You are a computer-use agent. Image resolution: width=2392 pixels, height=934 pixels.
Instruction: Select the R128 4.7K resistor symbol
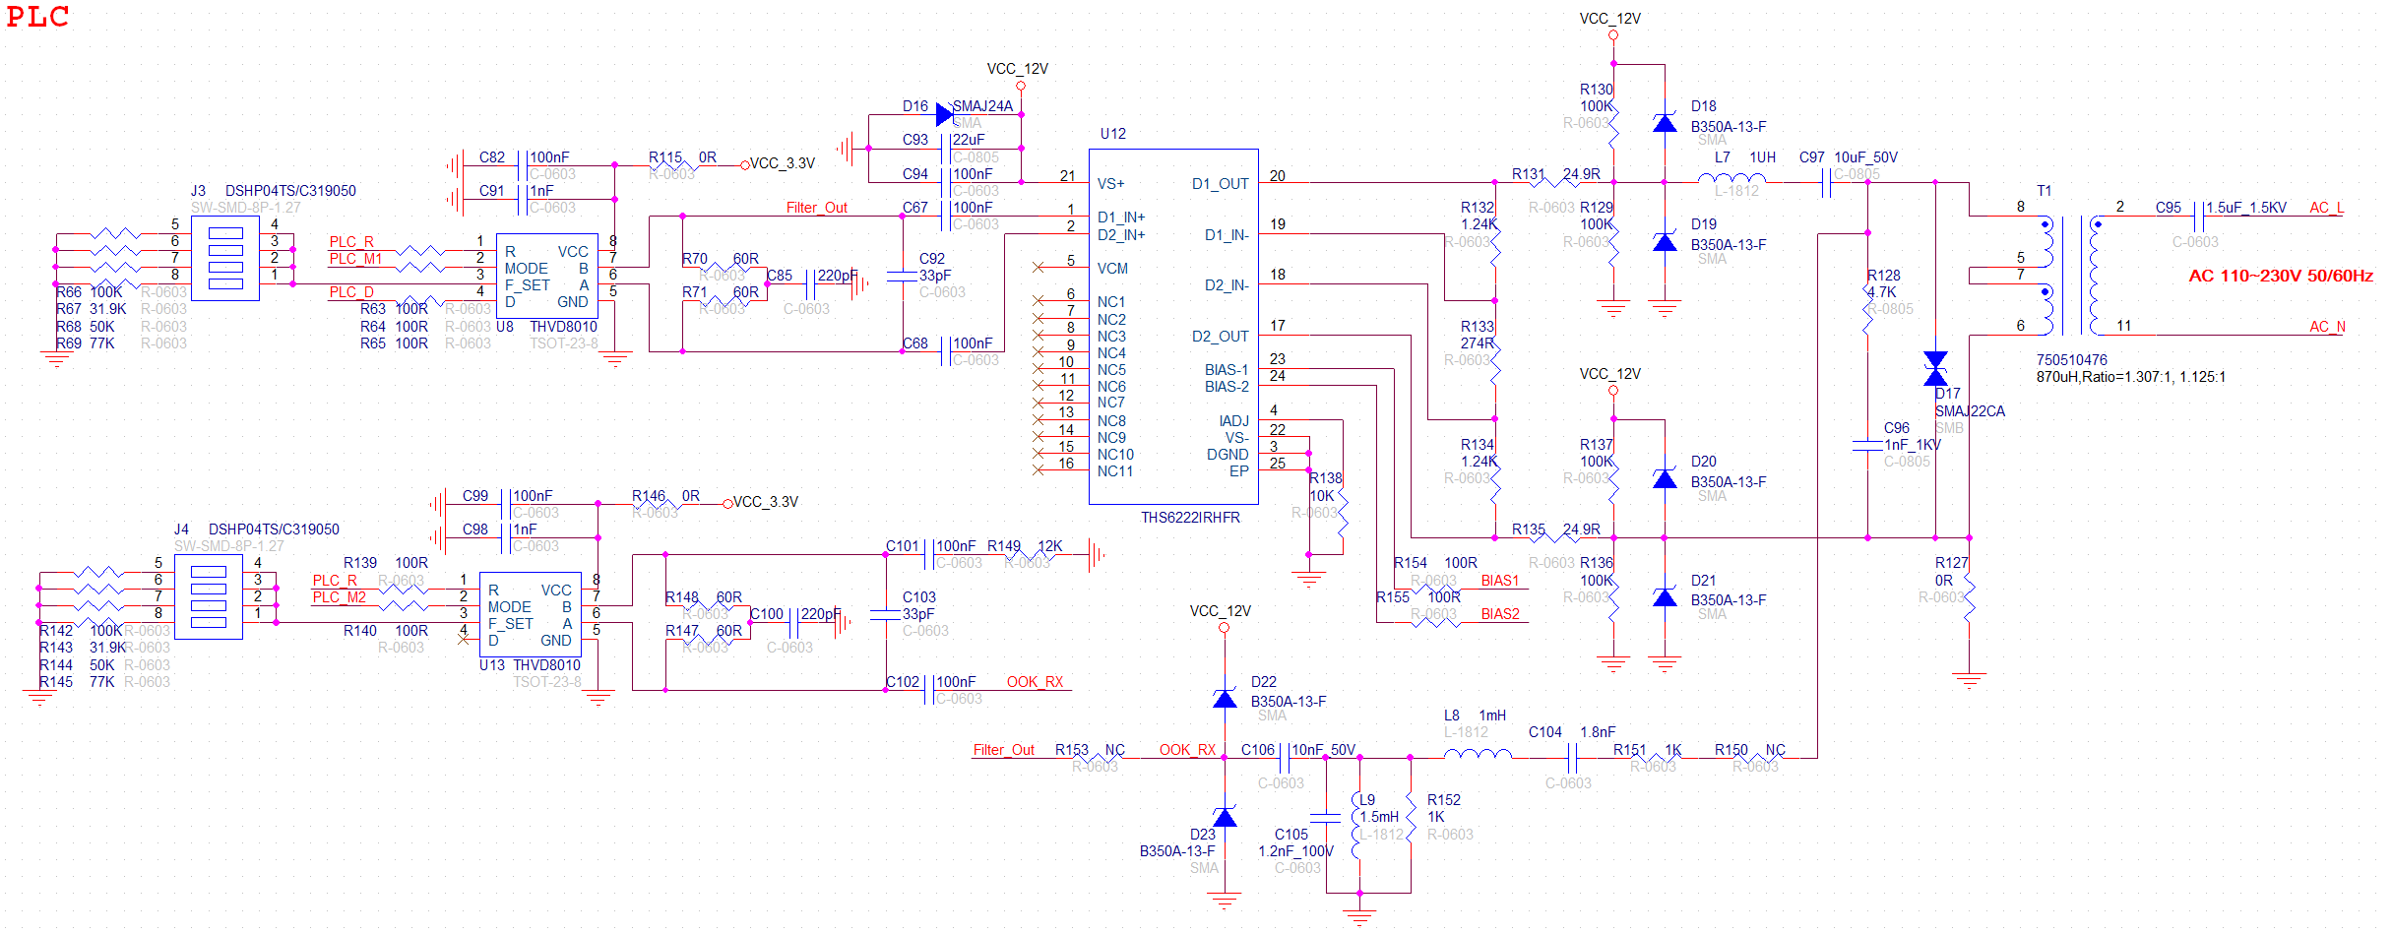(x=1867, y=310)
